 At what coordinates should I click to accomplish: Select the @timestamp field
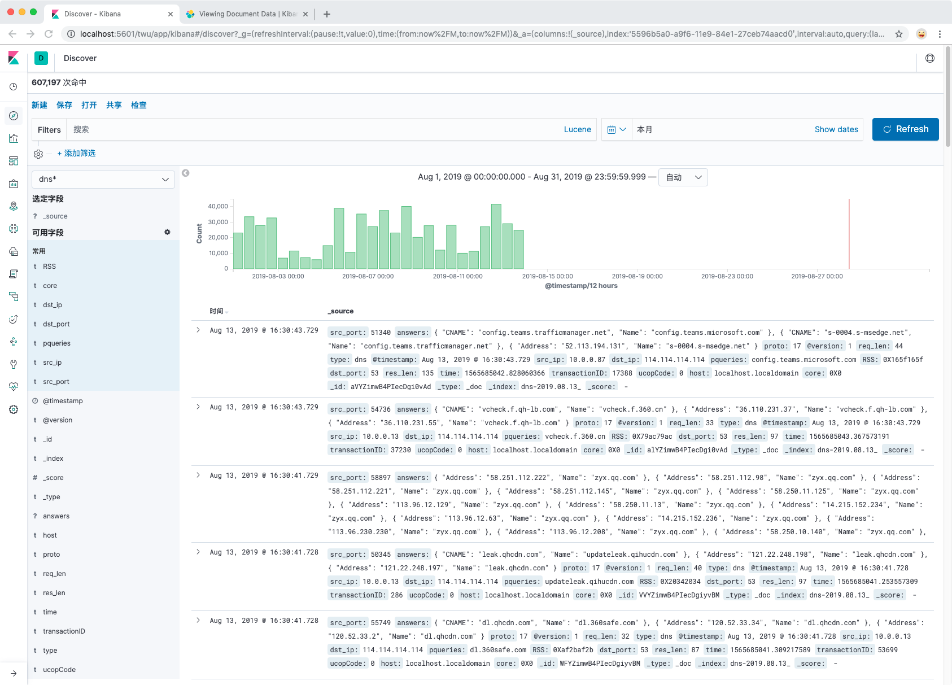click(x=63, y=401)
